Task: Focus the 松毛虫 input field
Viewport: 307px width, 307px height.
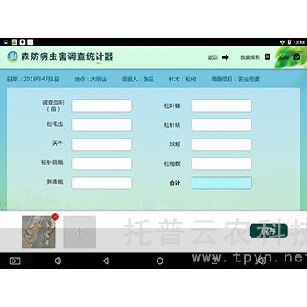Action: point(102,125)
